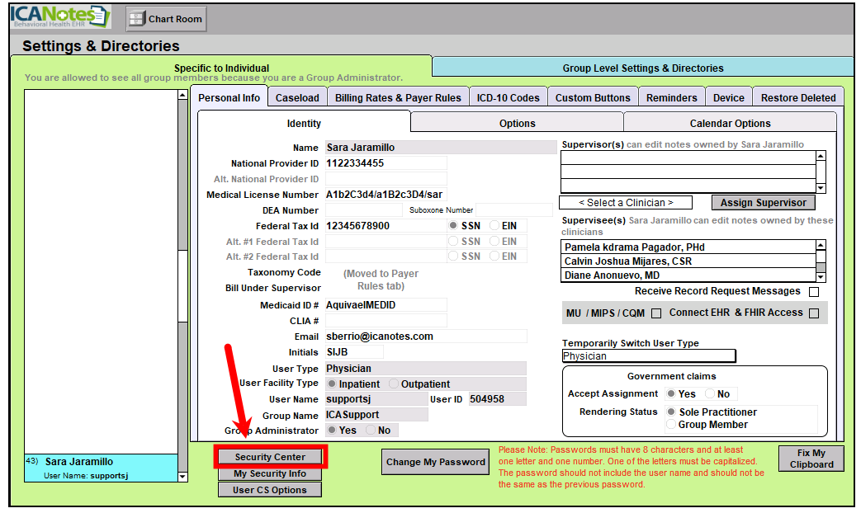Enable MU / MIPS / CQM checkbox
This screenshot has width=861, height=513.
point(656,313)
